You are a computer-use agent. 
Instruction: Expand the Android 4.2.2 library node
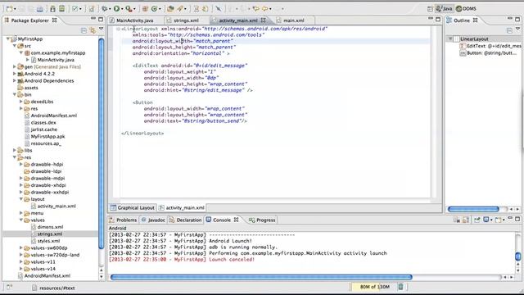click(15, 74)
